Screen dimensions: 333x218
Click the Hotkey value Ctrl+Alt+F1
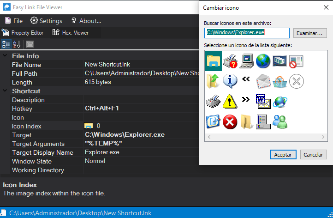102,108
